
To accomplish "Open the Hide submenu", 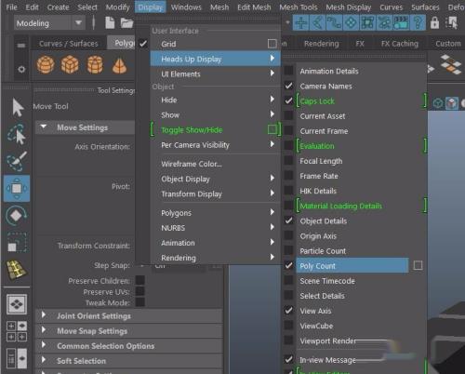I will tap(216, 100).
